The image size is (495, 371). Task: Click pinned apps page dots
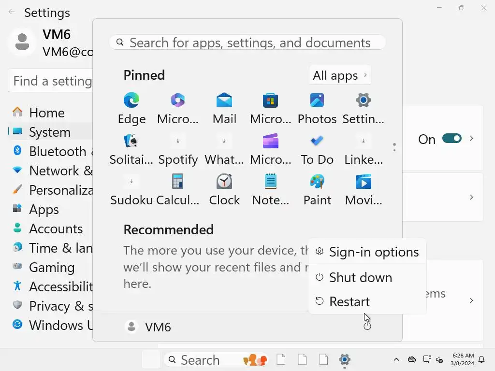394,147
